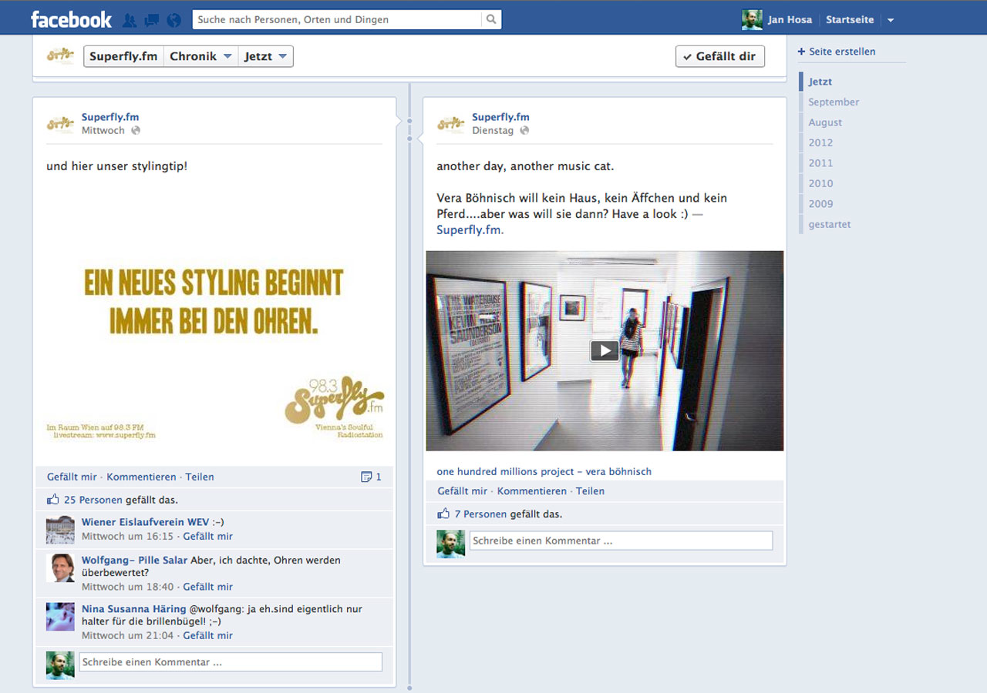Click plus icon for Seite erstellen
This screenshot has width=987, height=693.
click(x=801, y=52)
